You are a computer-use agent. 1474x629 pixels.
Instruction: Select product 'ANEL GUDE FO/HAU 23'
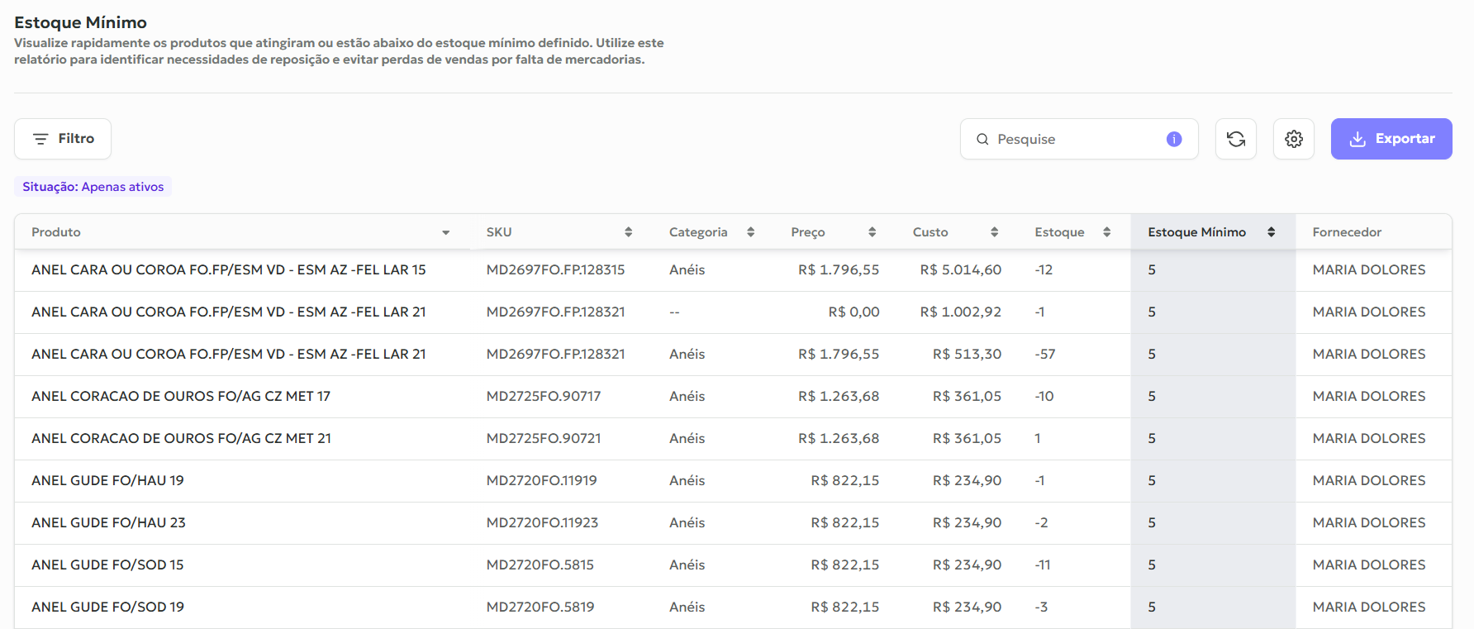pyautogui.click(x=108, y=522)
